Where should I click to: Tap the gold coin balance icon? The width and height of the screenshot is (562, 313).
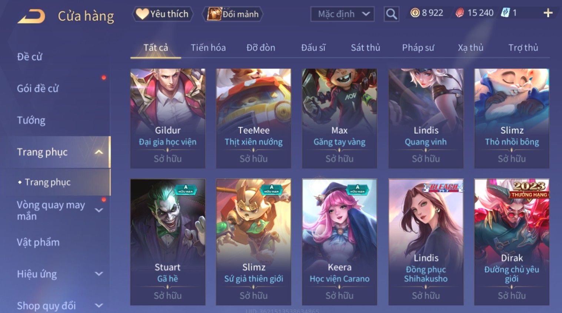tap(415, 13)
